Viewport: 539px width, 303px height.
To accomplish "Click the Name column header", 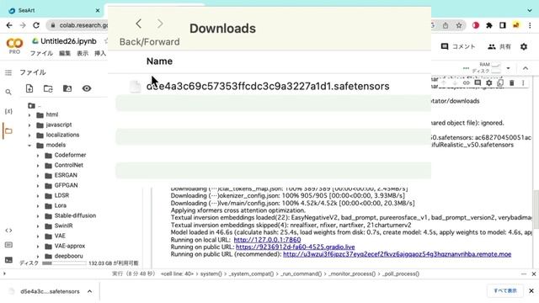I will click(159, 61).
